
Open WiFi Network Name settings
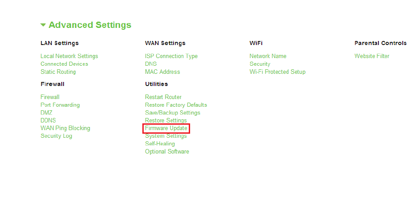[x=268, y=56]
